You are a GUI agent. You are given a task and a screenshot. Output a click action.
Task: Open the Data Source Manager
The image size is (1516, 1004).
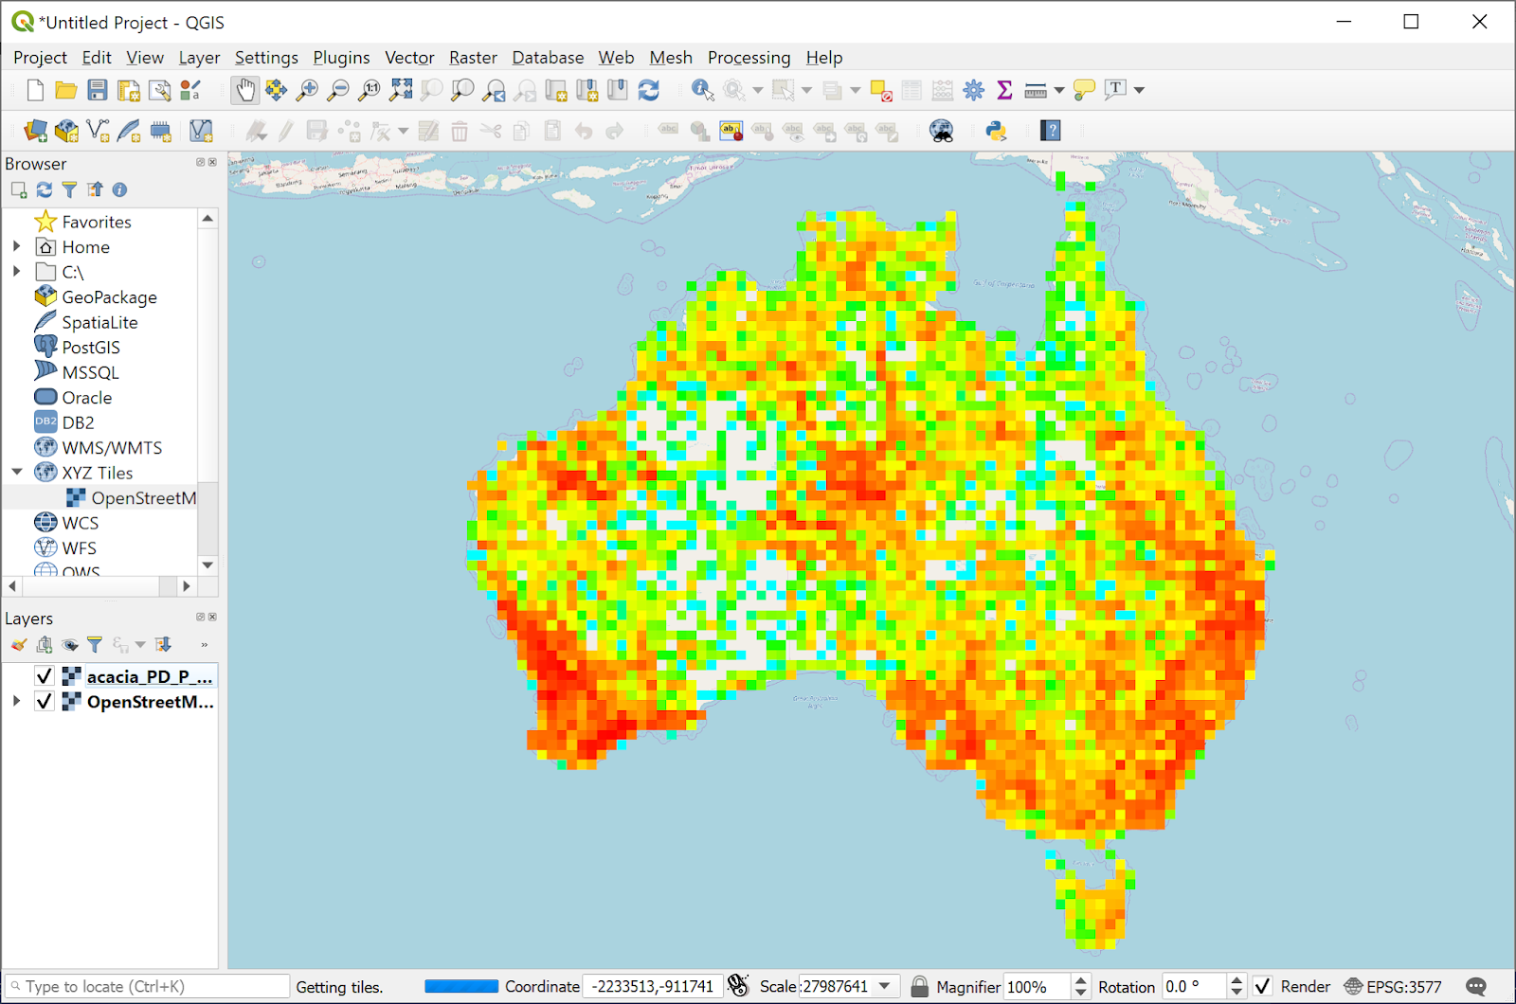coord(35,130)
